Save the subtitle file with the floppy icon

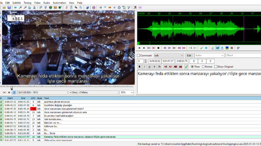click(x=9, y=8)
